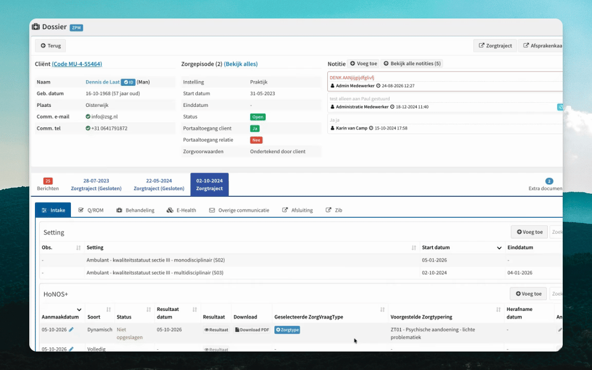Image resolution: width=592 pixels, height=370 pixels.
Task: Click the red 25 badge above Berichten
Action: point(48,181)
